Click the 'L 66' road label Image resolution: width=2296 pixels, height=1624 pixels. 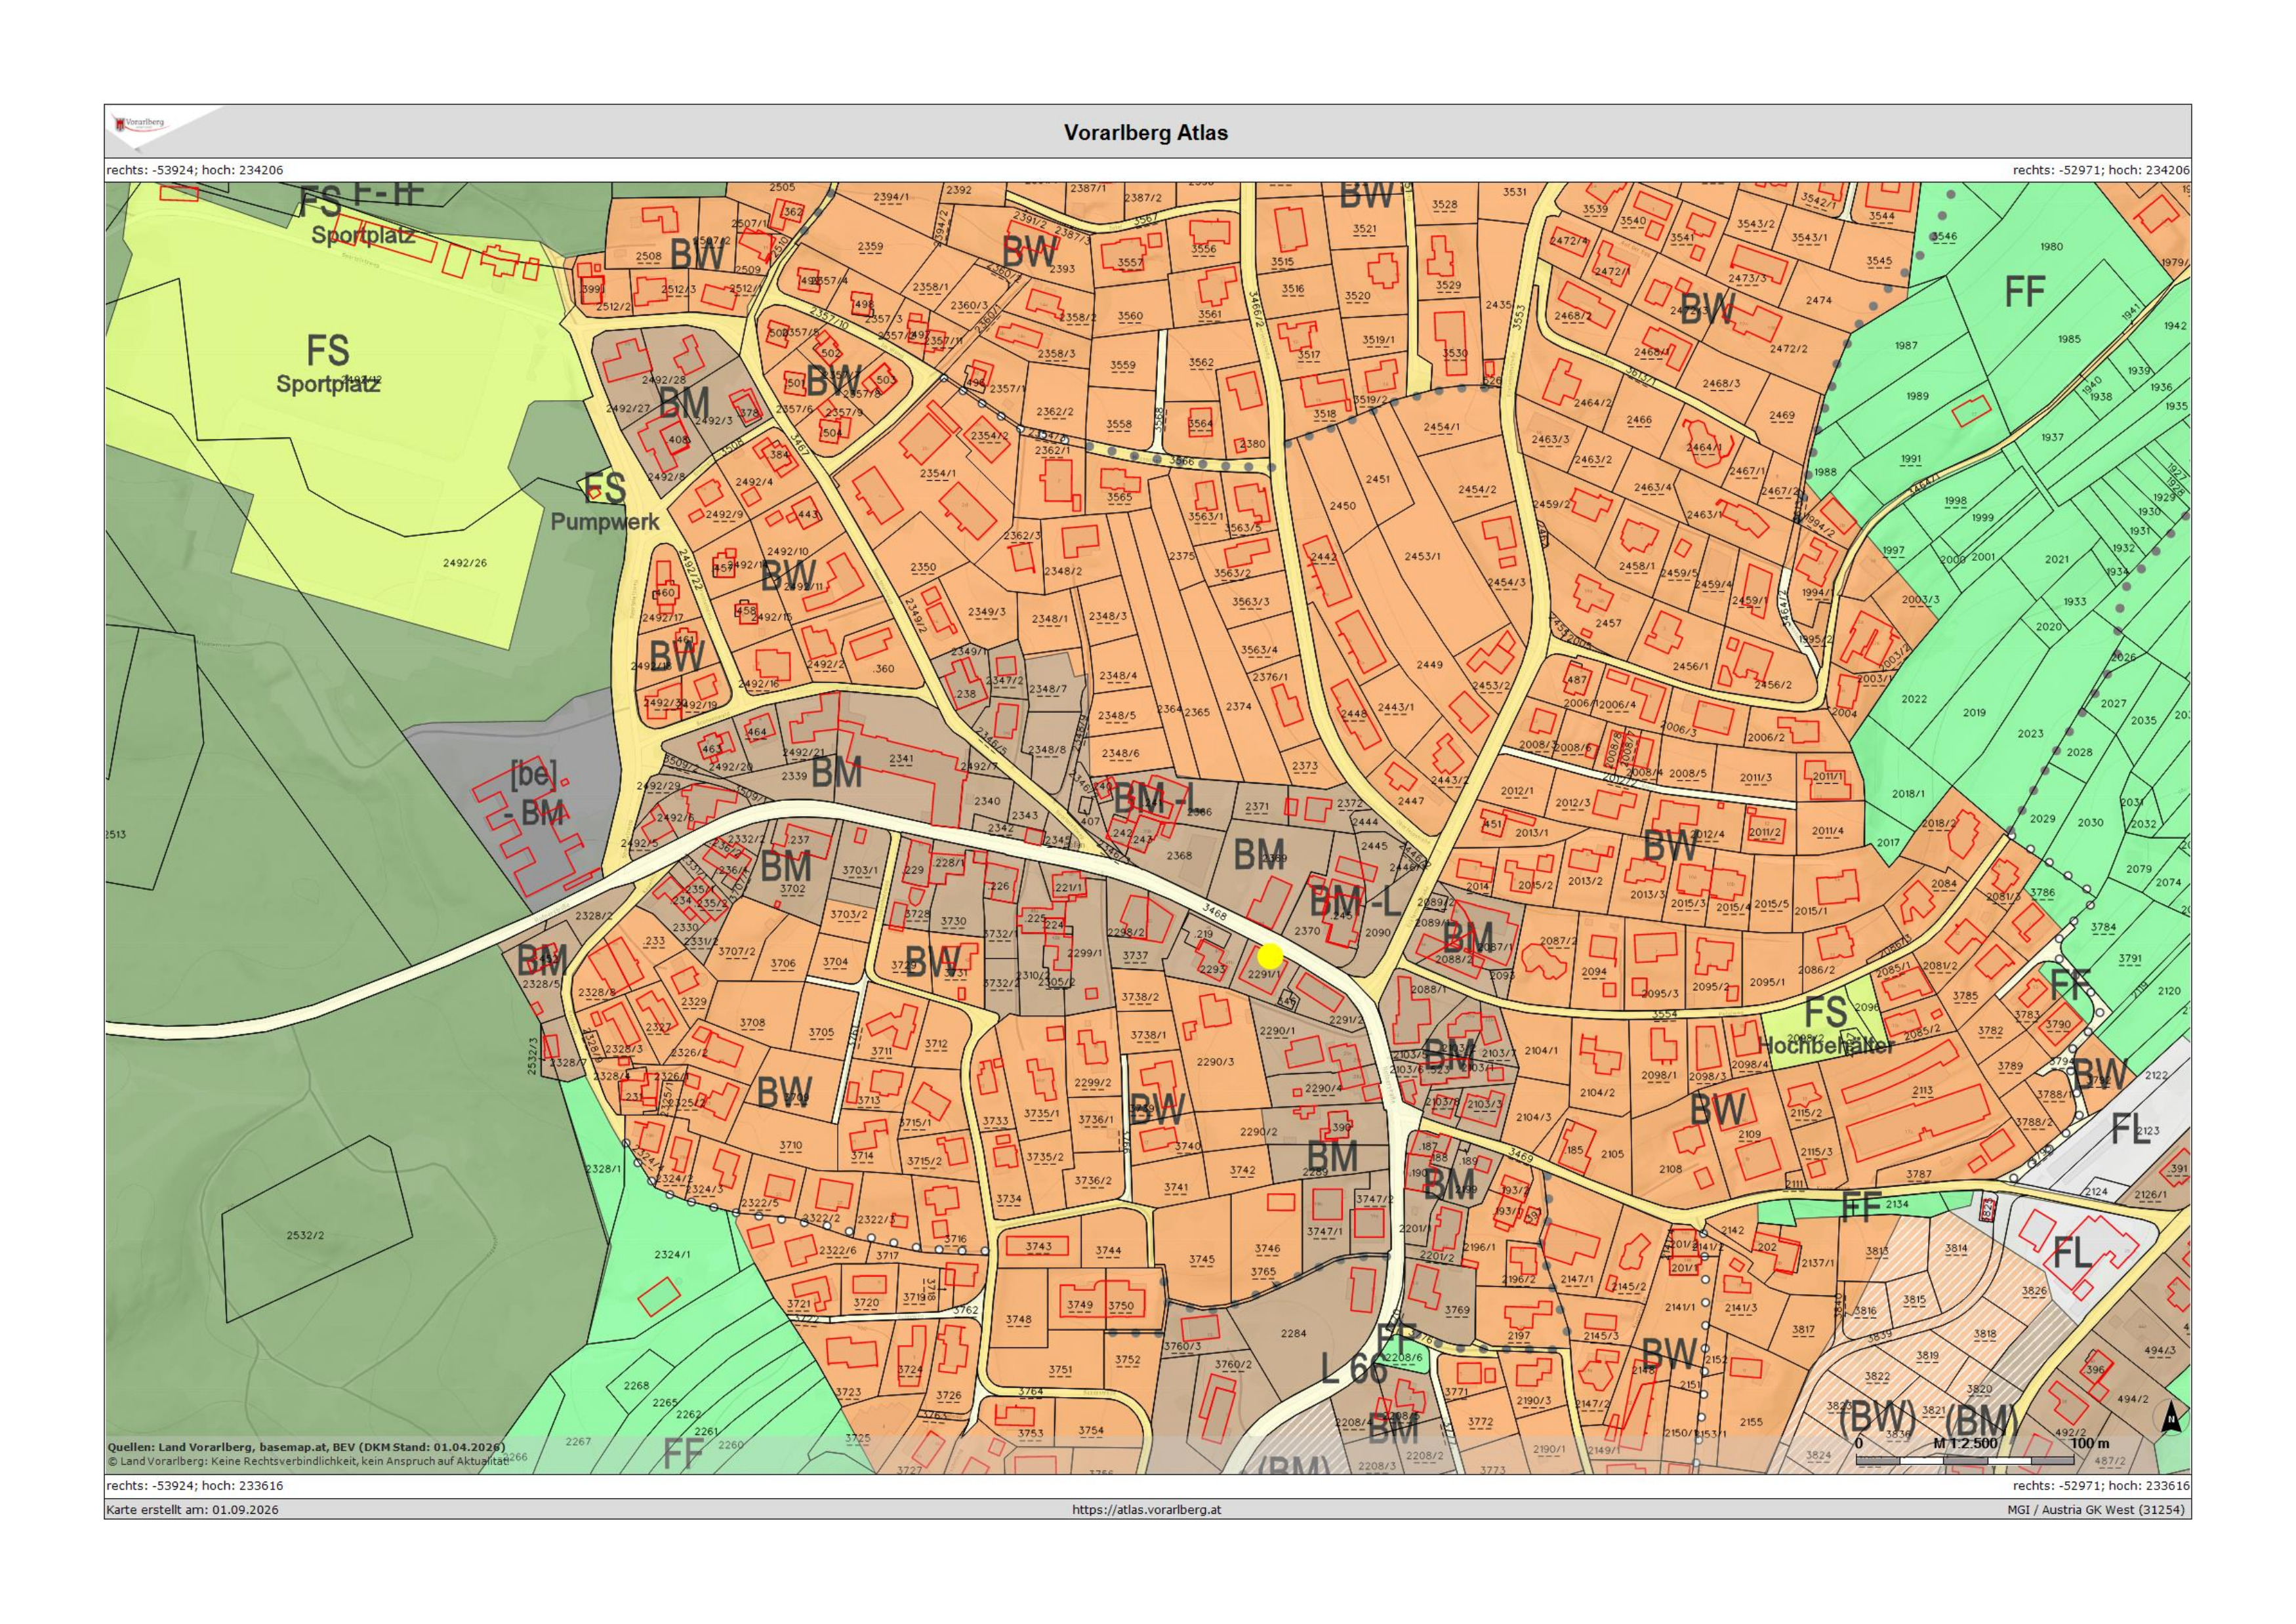pyautogui.click(x=1353, y=1368)
